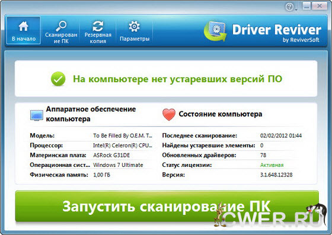The image size is (332, 235).
Task: Select 'To Be Filled By O.E.M.' model value
Action: pyautogui.click(x=123, y=136)
